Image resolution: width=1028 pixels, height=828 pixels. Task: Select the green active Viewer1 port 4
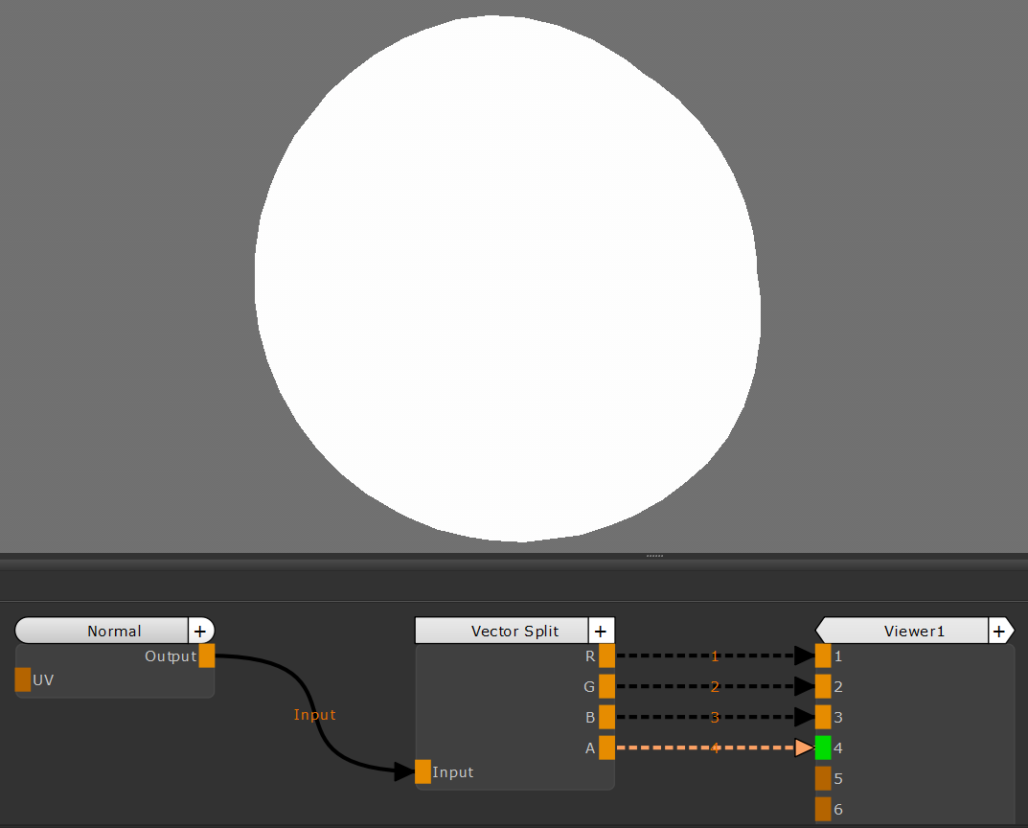pyautogui.click(x=823, y=747)
